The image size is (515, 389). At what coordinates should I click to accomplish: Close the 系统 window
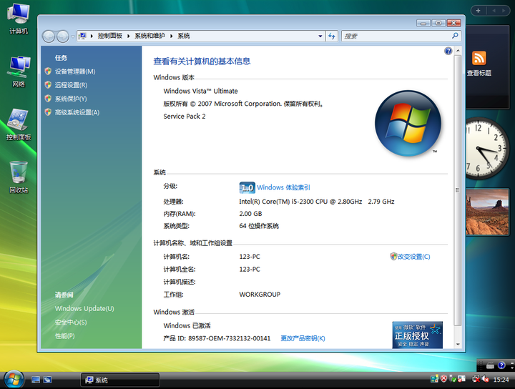(453, 23)
